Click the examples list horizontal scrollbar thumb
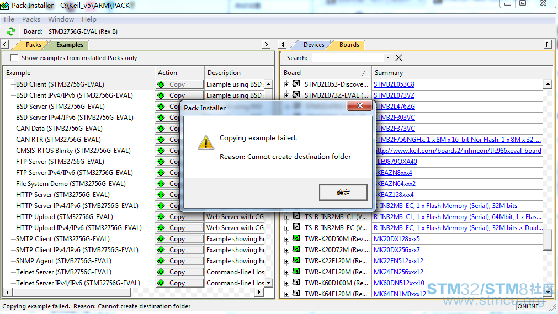This screenshot has width=558, height=314. tap(72, 292)
